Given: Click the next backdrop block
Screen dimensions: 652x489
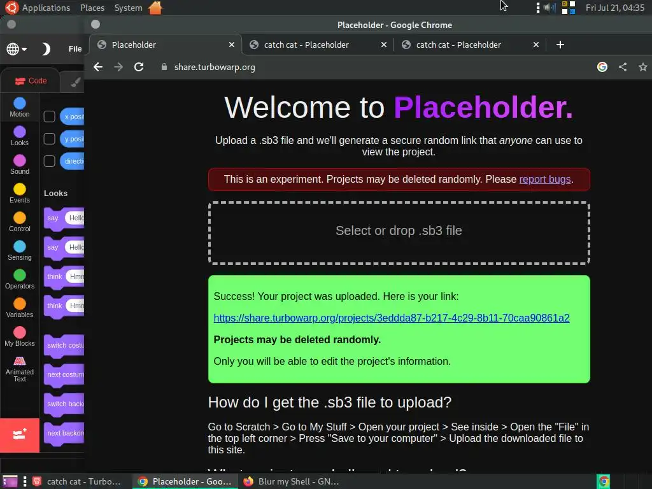Looking at the screenshot, I should [64, 433].
